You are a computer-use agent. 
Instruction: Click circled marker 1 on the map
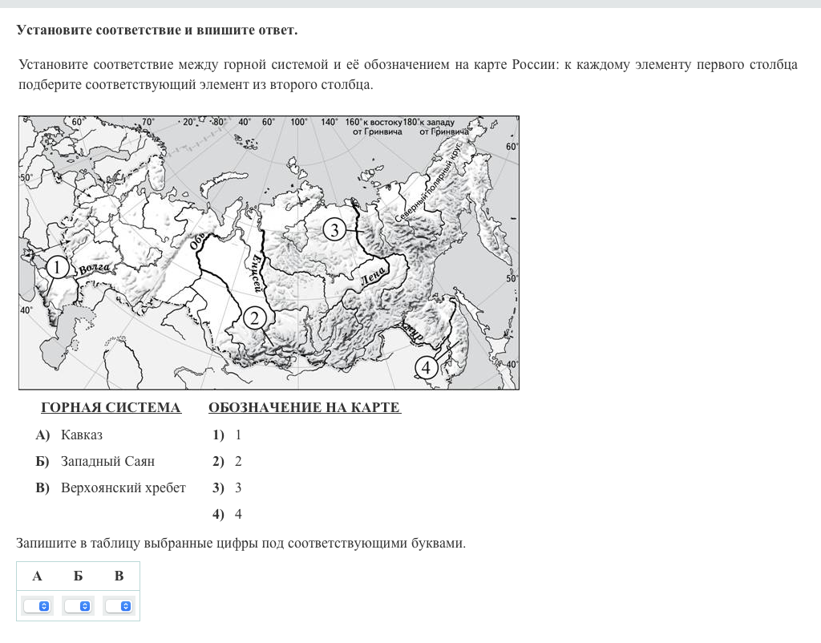[57, 268]
